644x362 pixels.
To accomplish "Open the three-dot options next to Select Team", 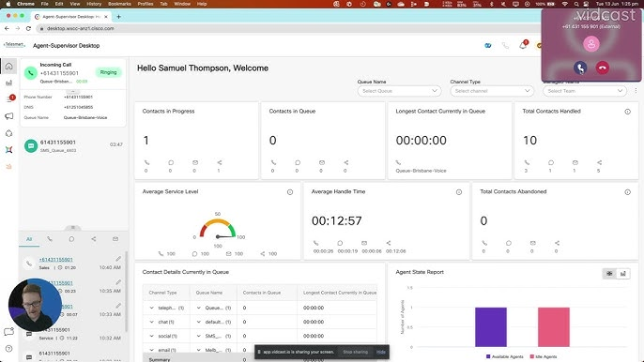I will coord(636,91).
